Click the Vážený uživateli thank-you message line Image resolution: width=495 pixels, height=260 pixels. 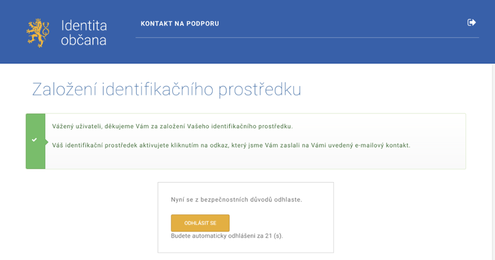pos(172,126)
